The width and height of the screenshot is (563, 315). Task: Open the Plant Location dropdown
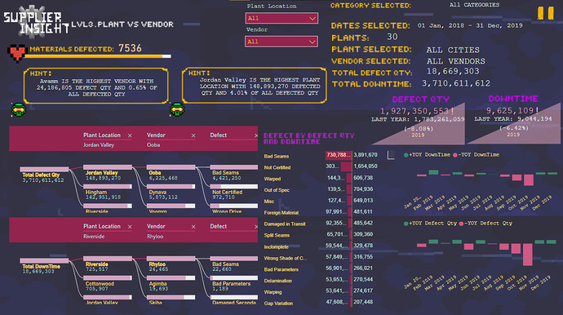[281, 18]
